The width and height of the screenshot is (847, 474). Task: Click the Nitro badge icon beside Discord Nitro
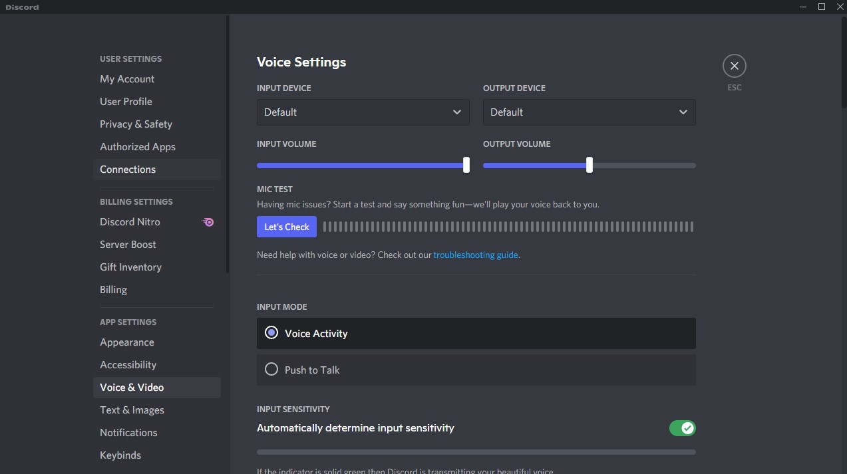tap(208, 222)
